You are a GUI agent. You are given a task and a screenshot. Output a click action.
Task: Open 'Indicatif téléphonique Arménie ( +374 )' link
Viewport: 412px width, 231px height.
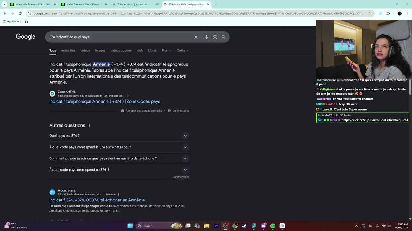point(105,101)
